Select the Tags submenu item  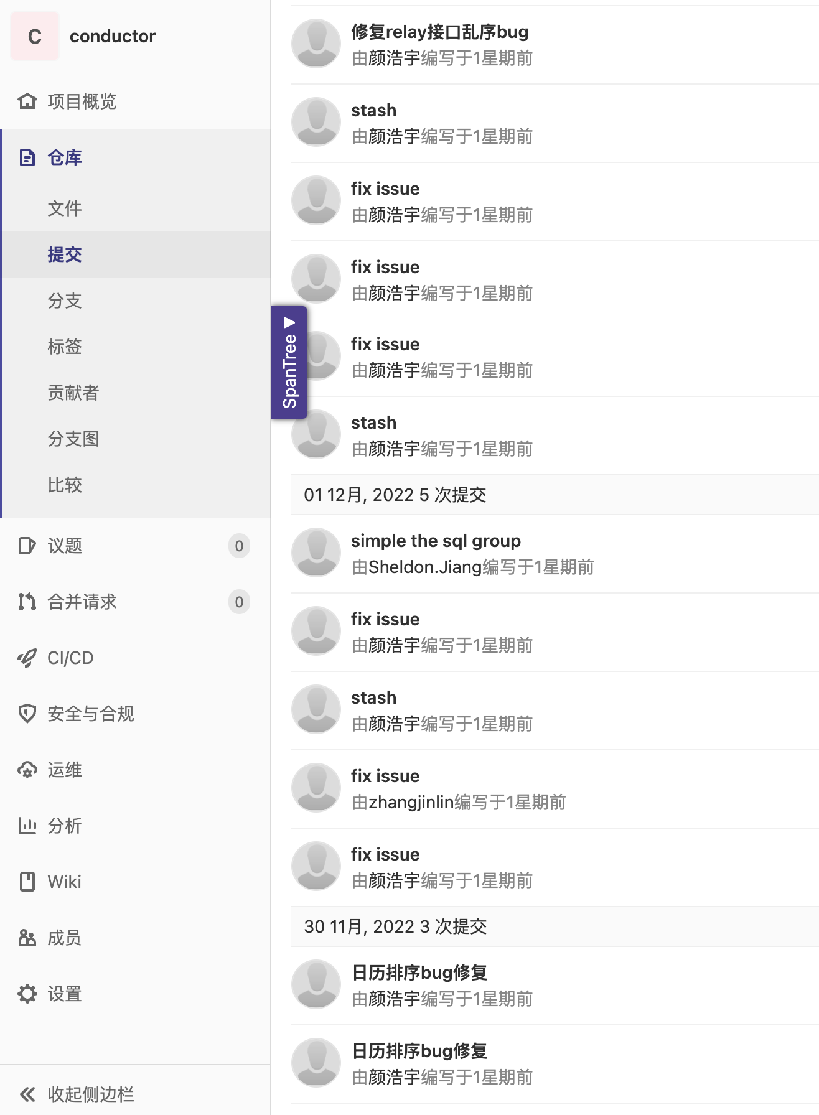(x=65, y=347)
